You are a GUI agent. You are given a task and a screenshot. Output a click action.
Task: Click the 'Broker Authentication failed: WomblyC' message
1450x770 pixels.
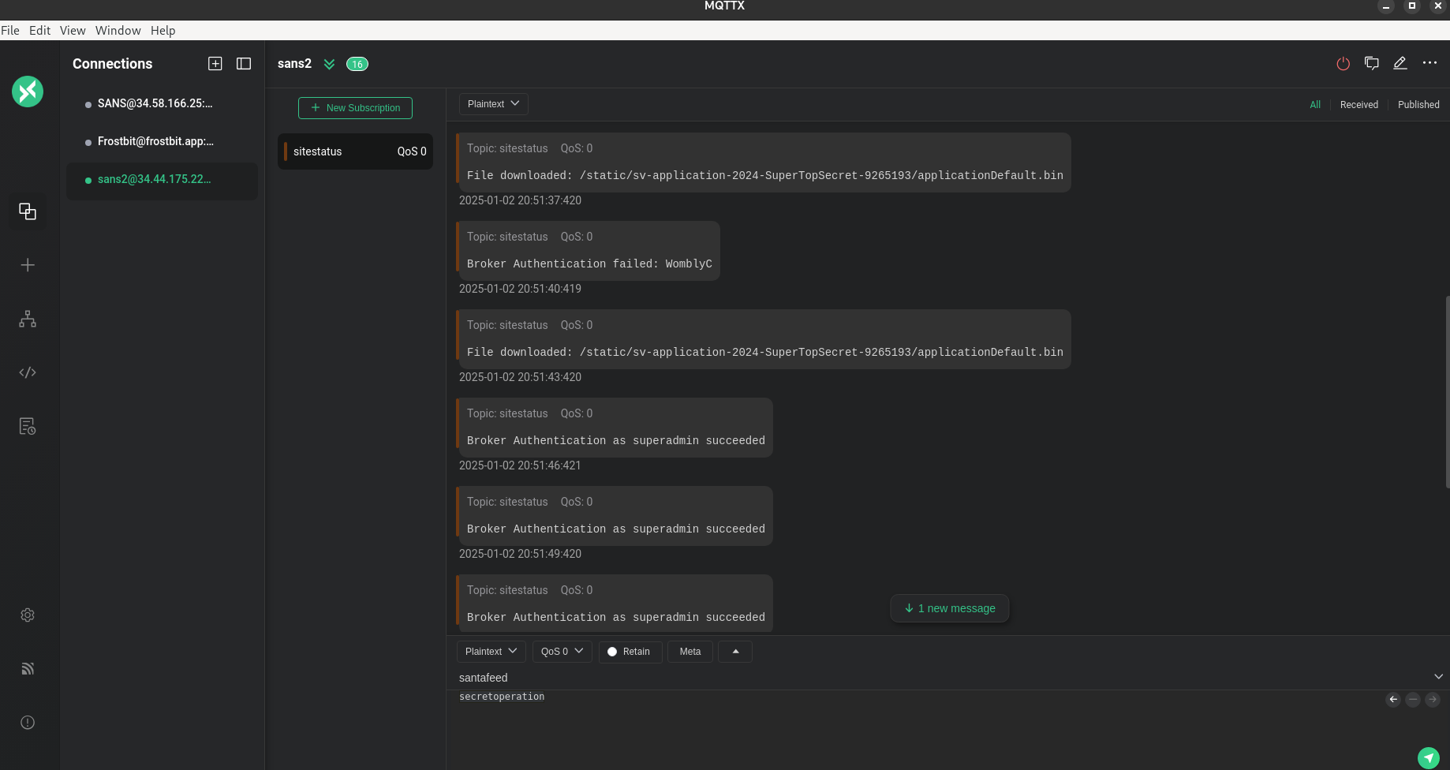588,251
